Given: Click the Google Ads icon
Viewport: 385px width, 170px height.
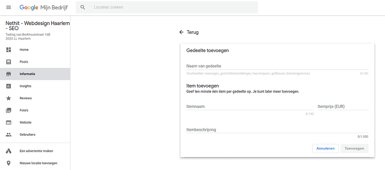Looking at the screenshot, I should tap(9, 151).
